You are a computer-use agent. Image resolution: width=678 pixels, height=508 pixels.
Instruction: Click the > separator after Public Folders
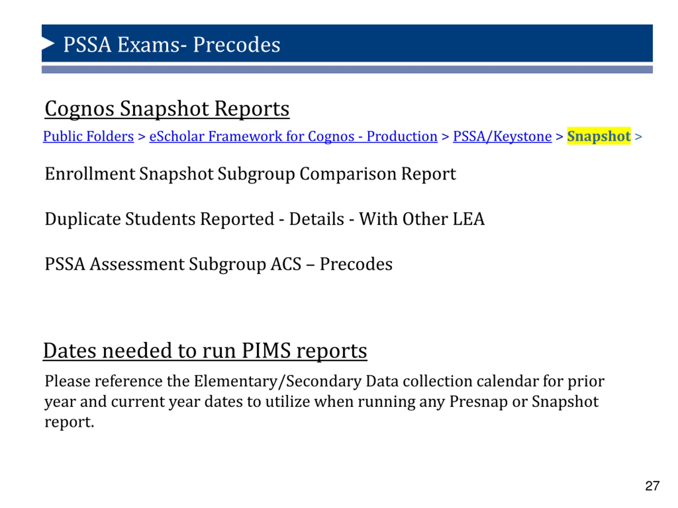pyautogui.click(x=141, y=137)
